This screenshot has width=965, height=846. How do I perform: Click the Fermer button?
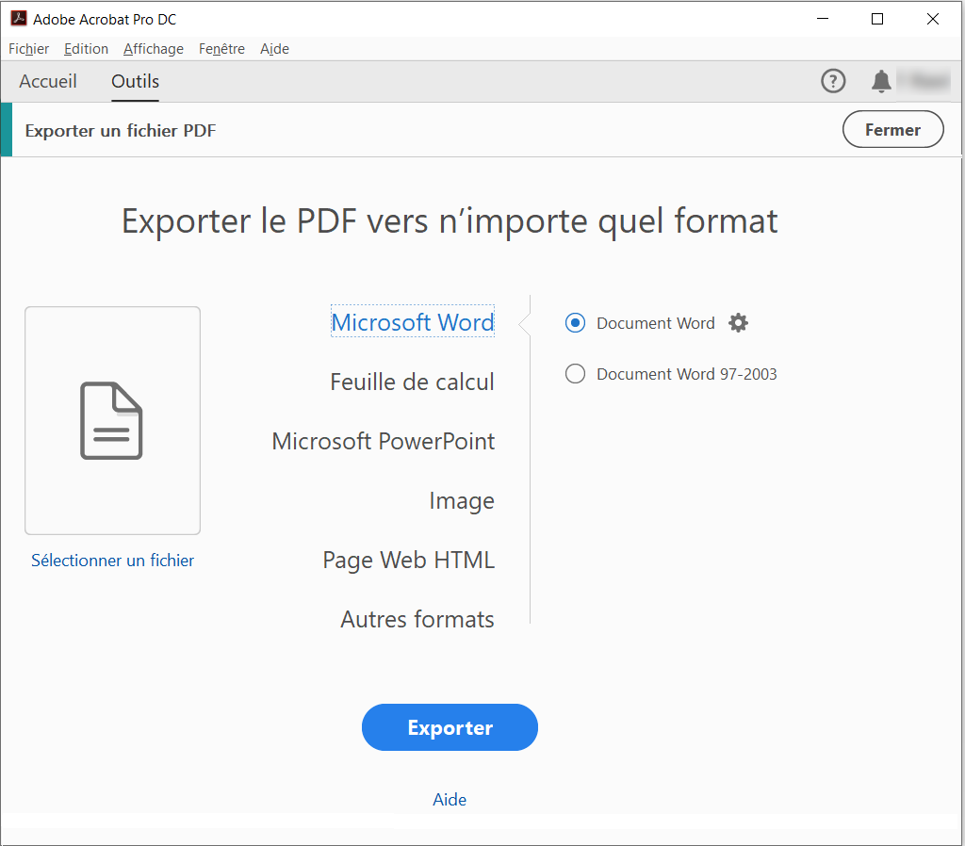[892, 130]
